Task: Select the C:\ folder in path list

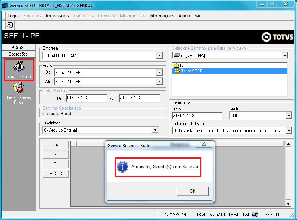Action: (180, 65)
